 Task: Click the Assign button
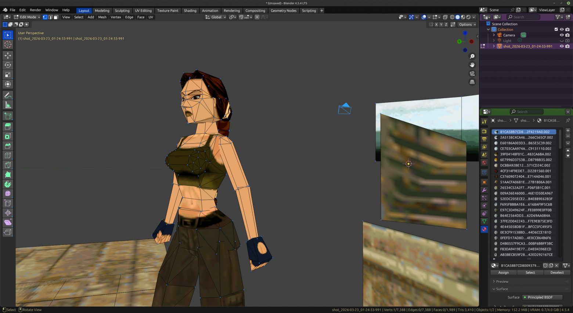point(504,272)
